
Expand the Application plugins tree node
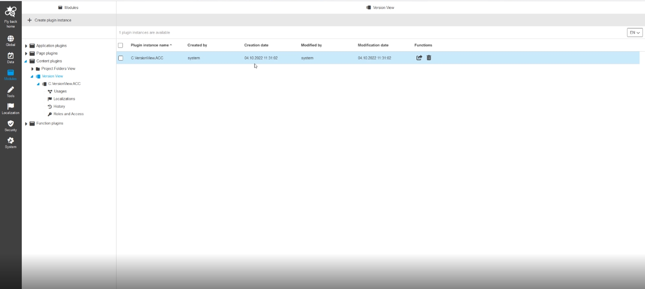click(26, 46)
